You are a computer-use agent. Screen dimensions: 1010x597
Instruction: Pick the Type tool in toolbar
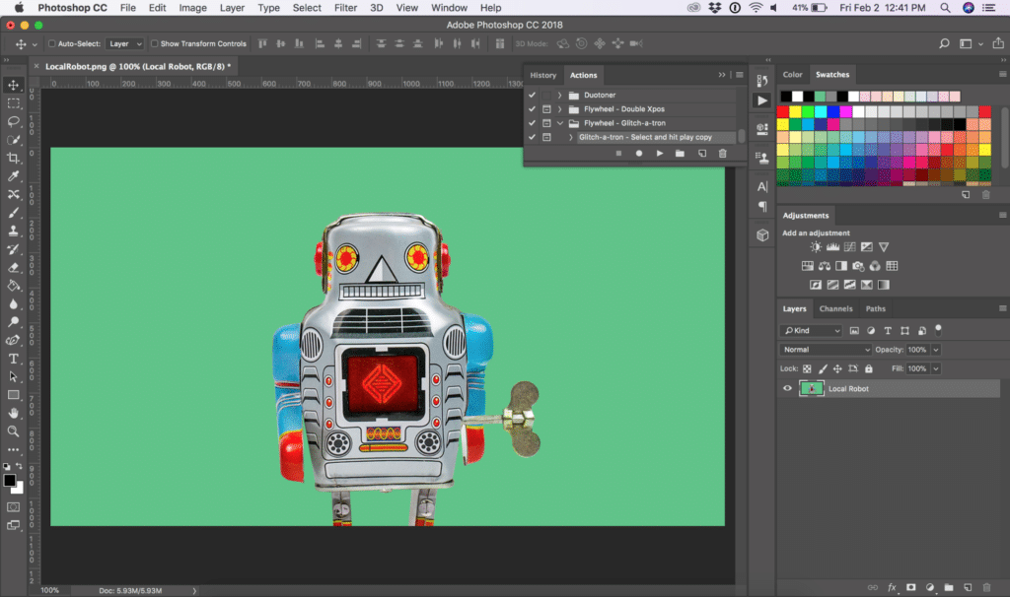(x=14, y=359)
